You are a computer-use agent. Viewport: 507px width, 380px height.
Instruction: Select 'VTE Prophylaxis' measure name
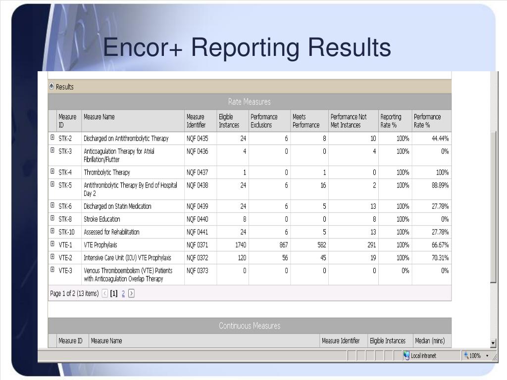101,245
